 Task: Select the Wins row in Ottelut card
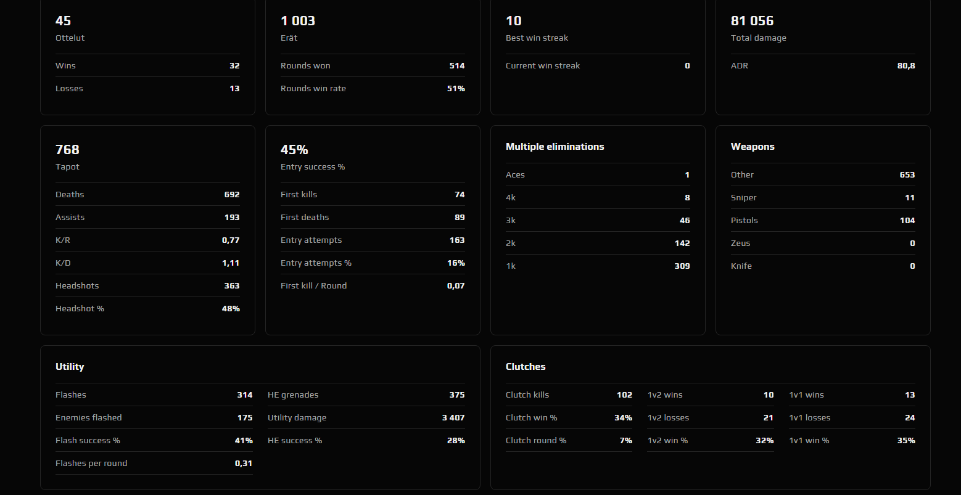(x=147, y=66)
